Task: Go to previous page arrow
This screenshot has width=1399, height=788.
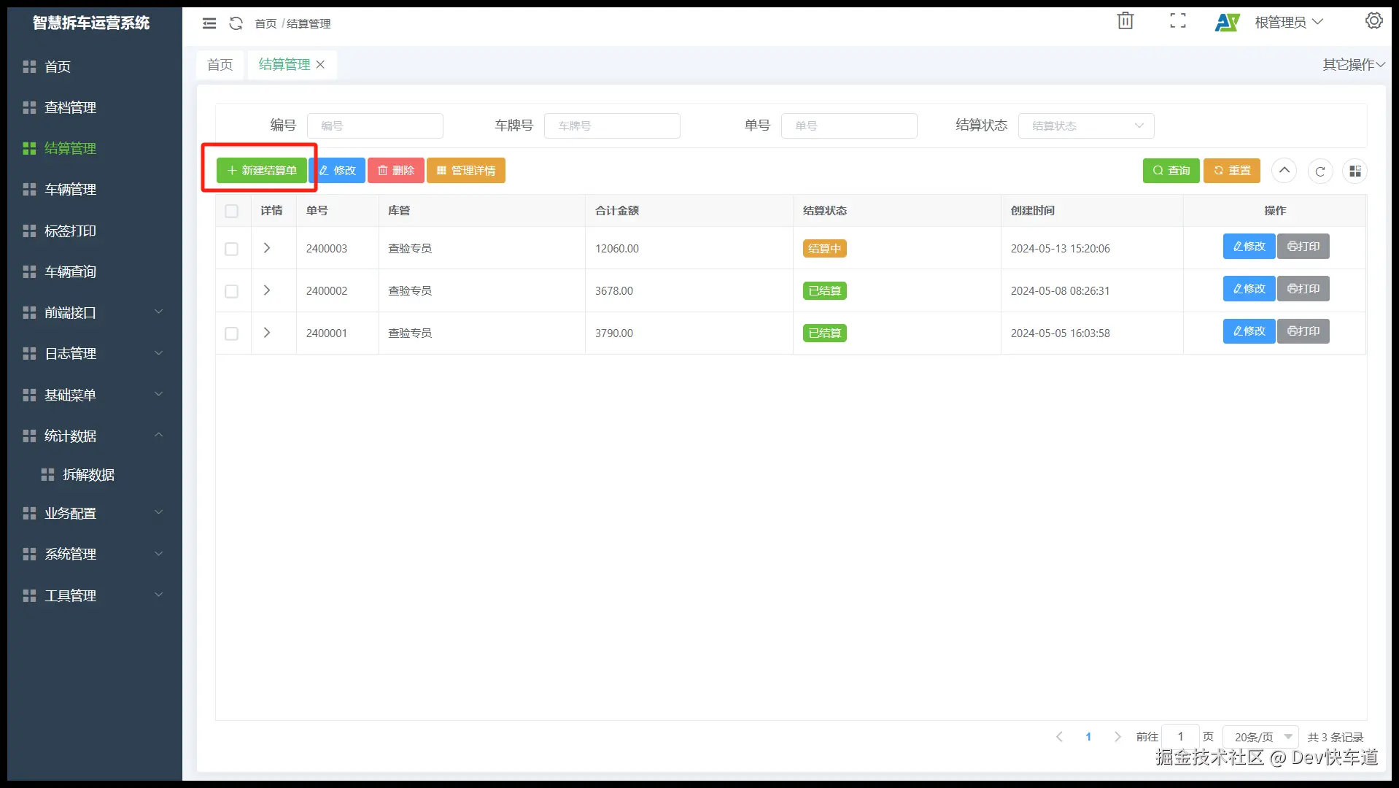Action: point(1059,737)
